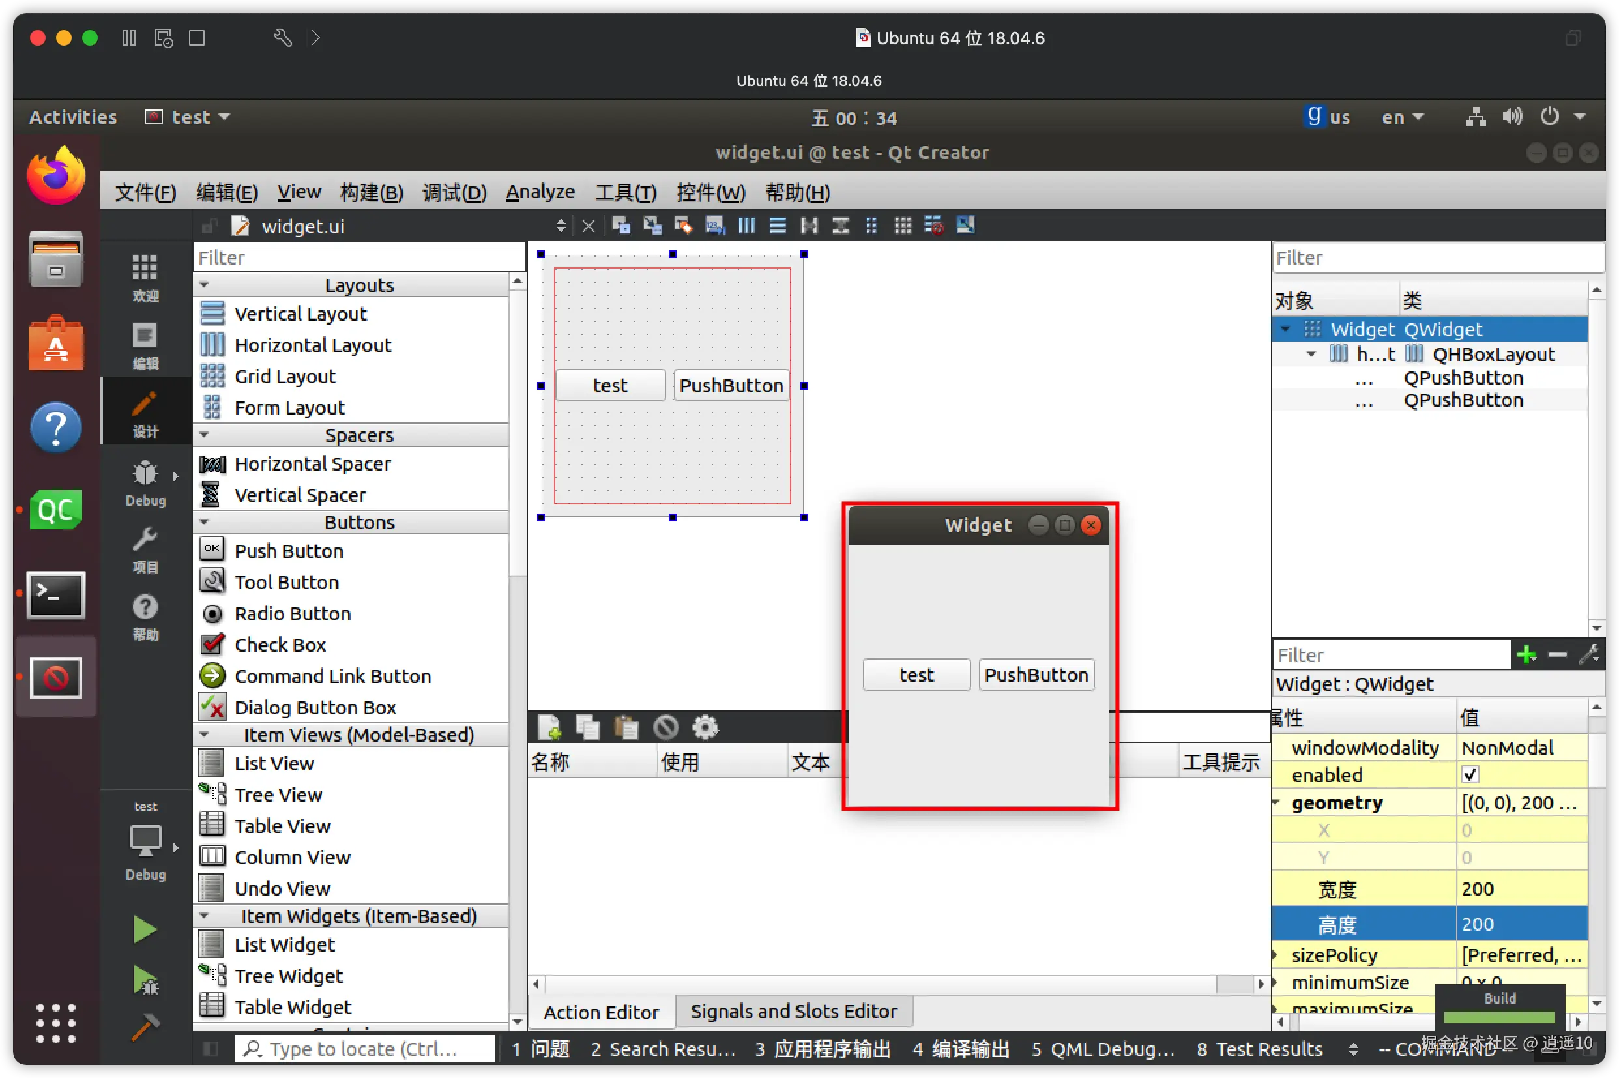This screenshot has height=1078, width=1619.
Task: Collapse the Layouts category in widget box
Action: [204, 285]
